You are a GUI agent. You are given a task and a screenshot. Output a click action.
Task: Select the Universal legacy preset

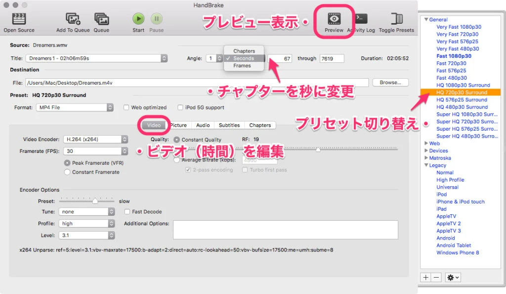tap(447, 187)
